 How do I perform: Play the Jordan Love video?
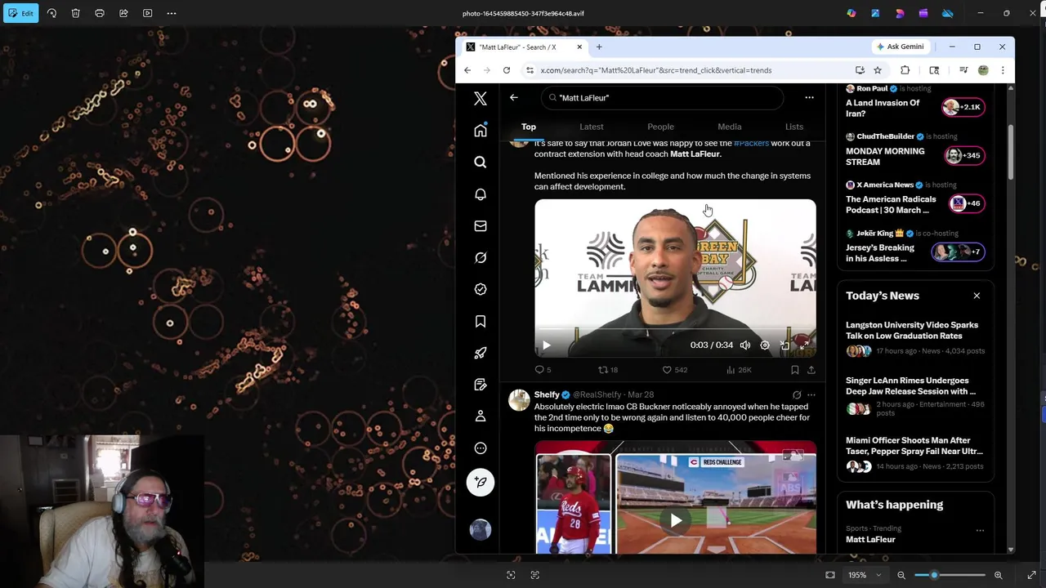[x=547, y=345]
